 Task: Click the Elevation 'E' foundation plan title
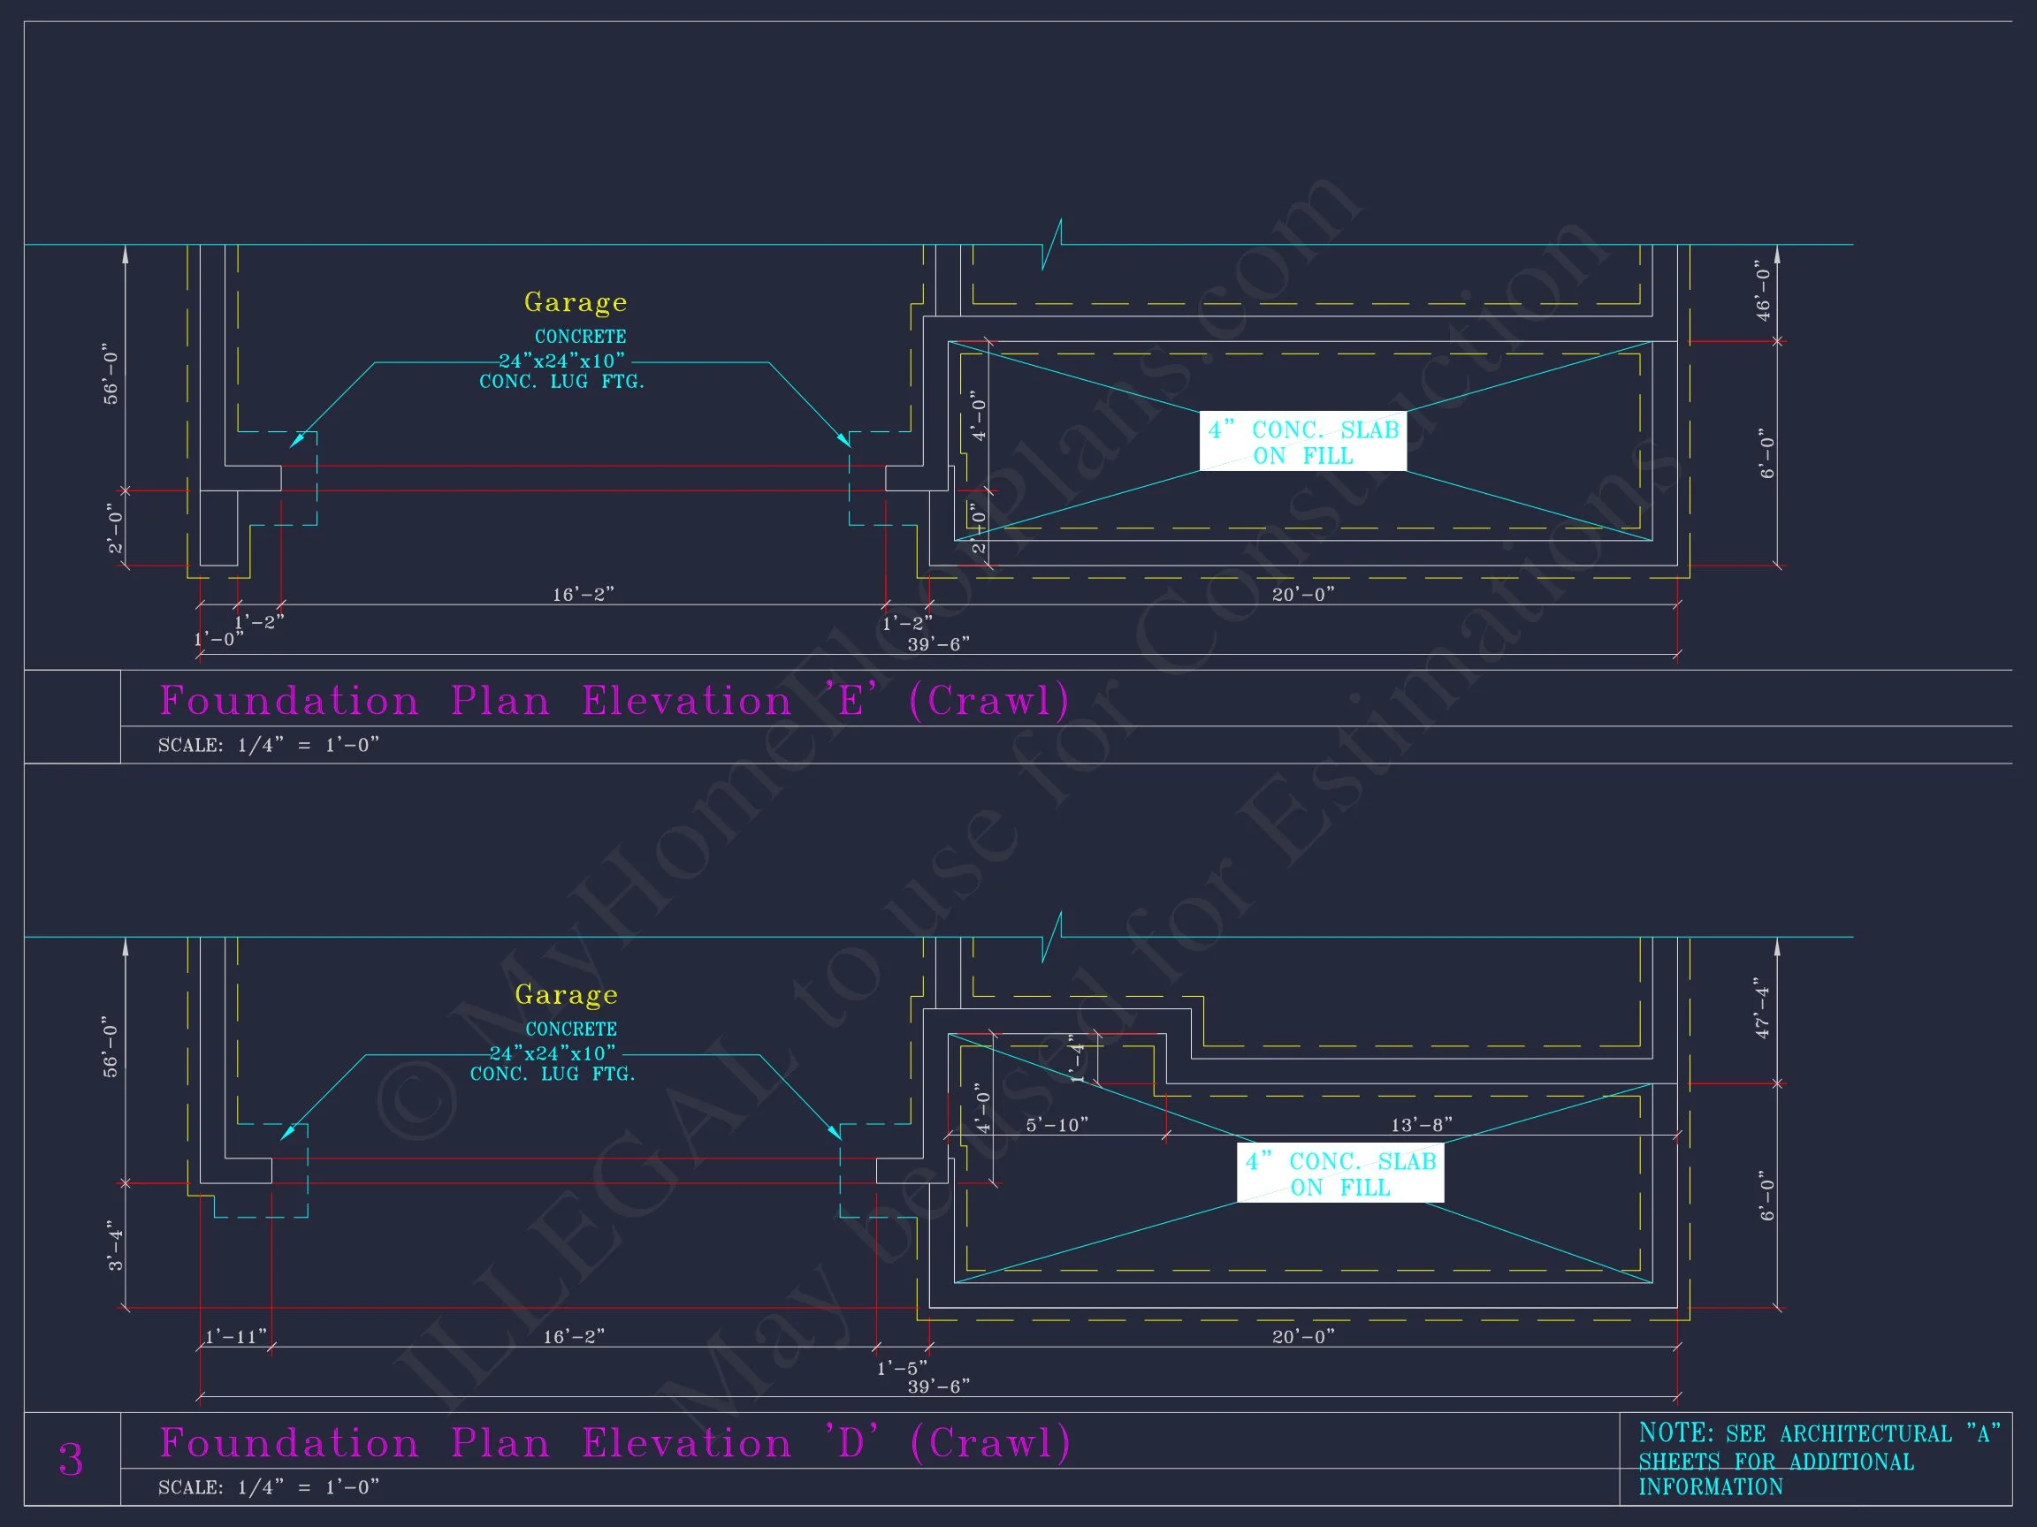(x=614, y=702)
